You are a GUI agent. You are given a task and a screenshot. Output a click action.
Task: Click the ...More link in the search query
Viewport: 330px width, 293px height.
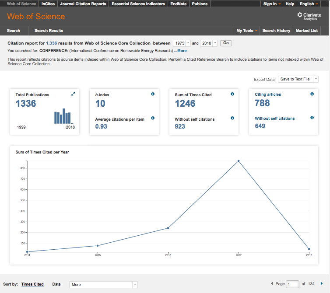180,51
